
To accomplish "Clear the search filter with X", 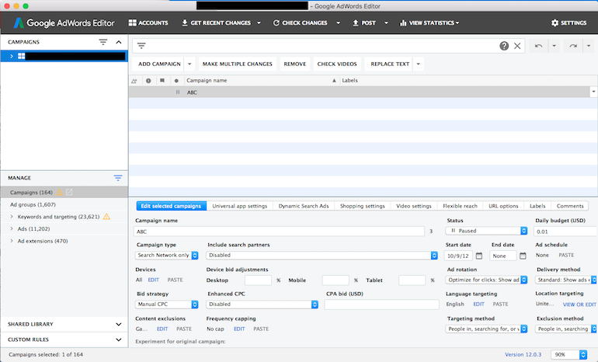I will [517, 46].
